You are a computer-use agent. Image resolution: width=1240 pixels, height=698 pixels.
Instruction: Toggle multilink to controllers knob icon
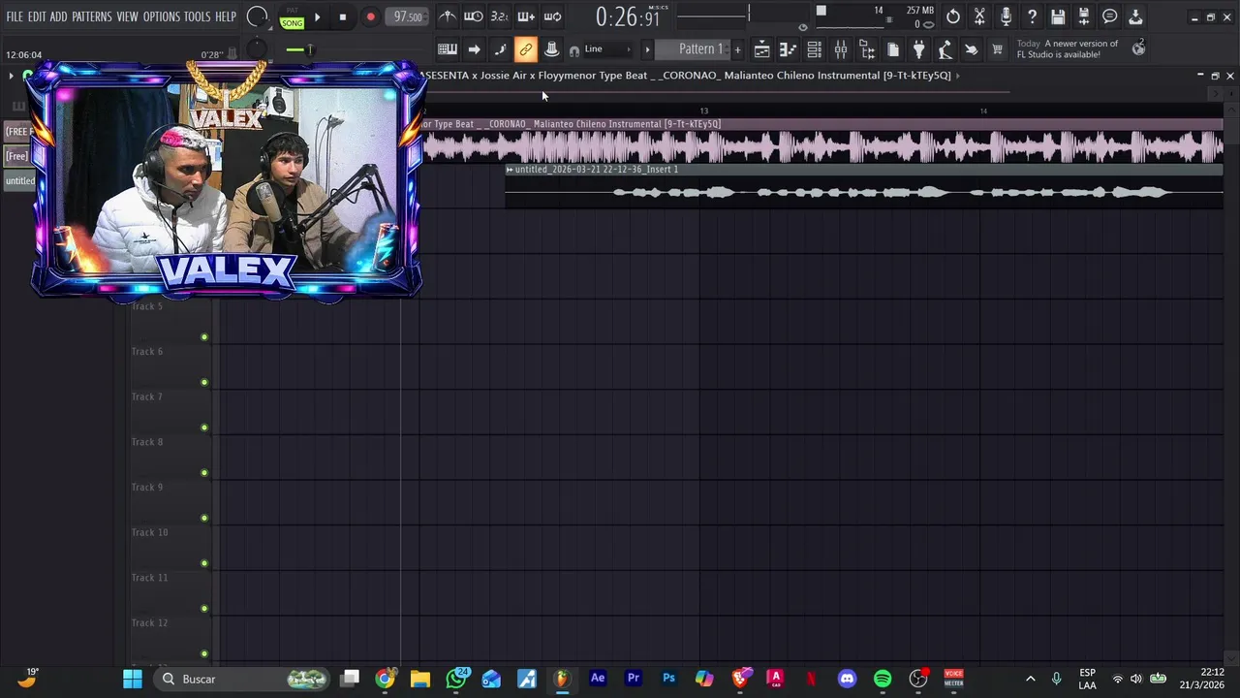point(551,49)
